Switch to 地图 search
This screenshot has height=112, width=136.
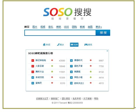point(90,27)
